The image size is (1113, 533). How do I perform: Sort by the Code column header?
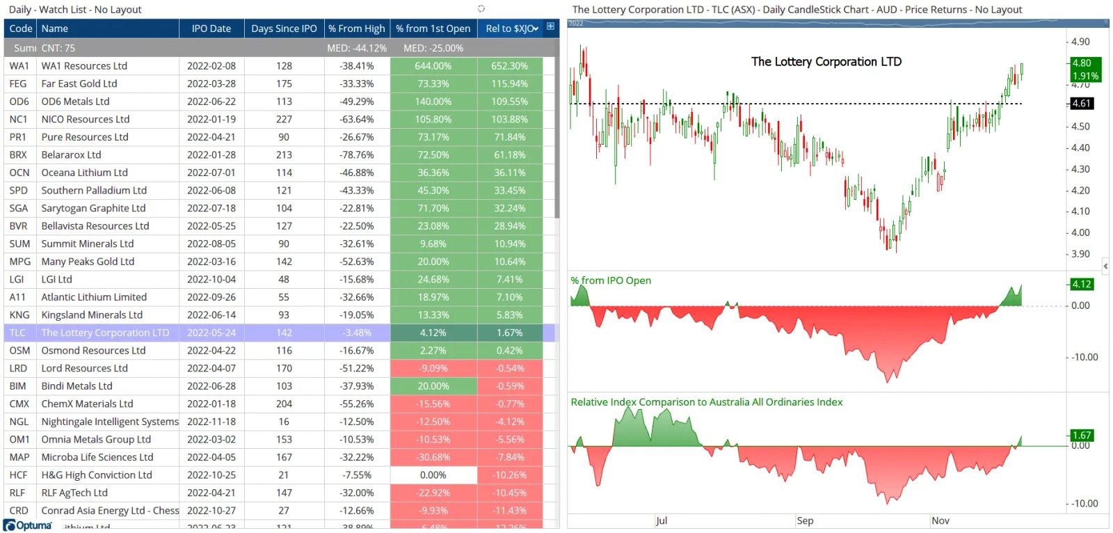21,29
